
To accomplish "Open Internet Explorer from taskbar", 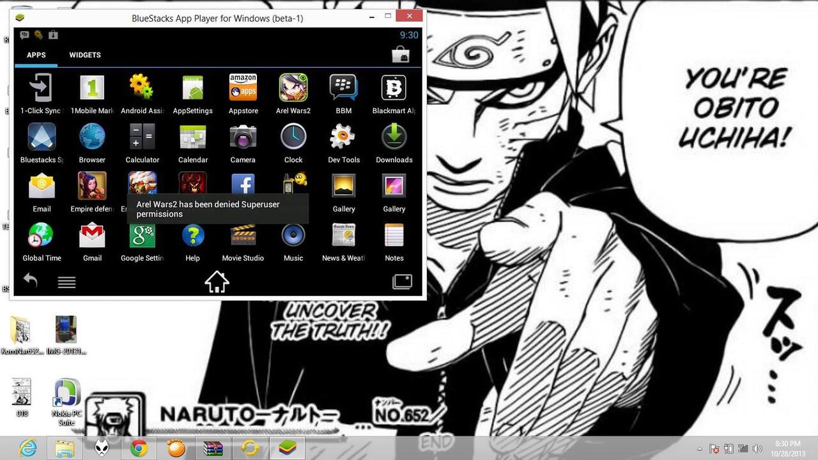I will point(27,448).
